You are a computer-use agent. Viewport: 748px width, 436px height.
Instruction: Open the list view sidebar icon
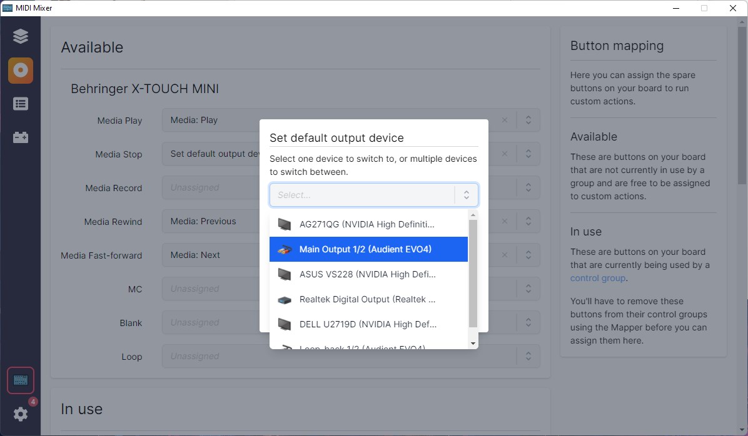(x=21, y=104)
